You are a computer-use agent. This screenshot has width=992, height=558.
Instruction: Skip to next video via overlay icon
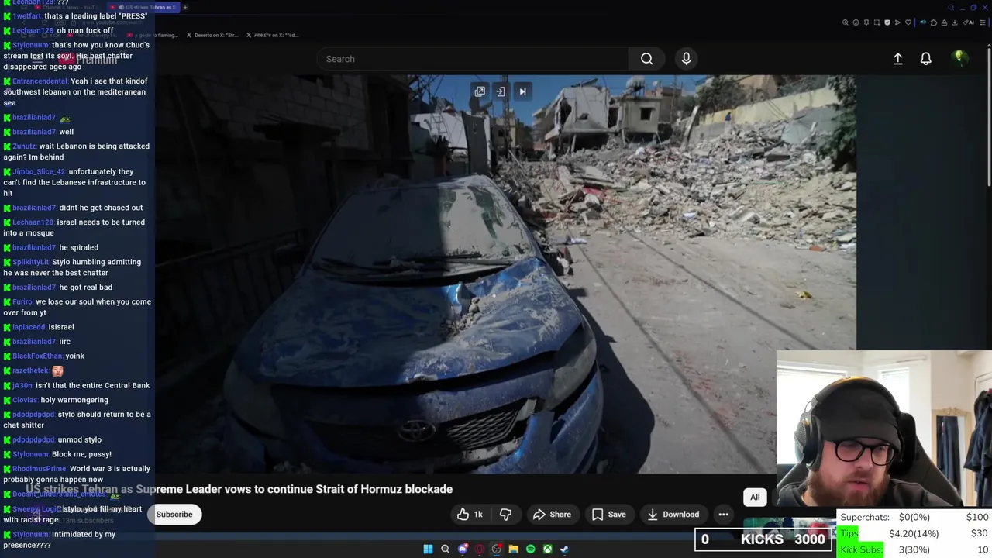[522, 91]
